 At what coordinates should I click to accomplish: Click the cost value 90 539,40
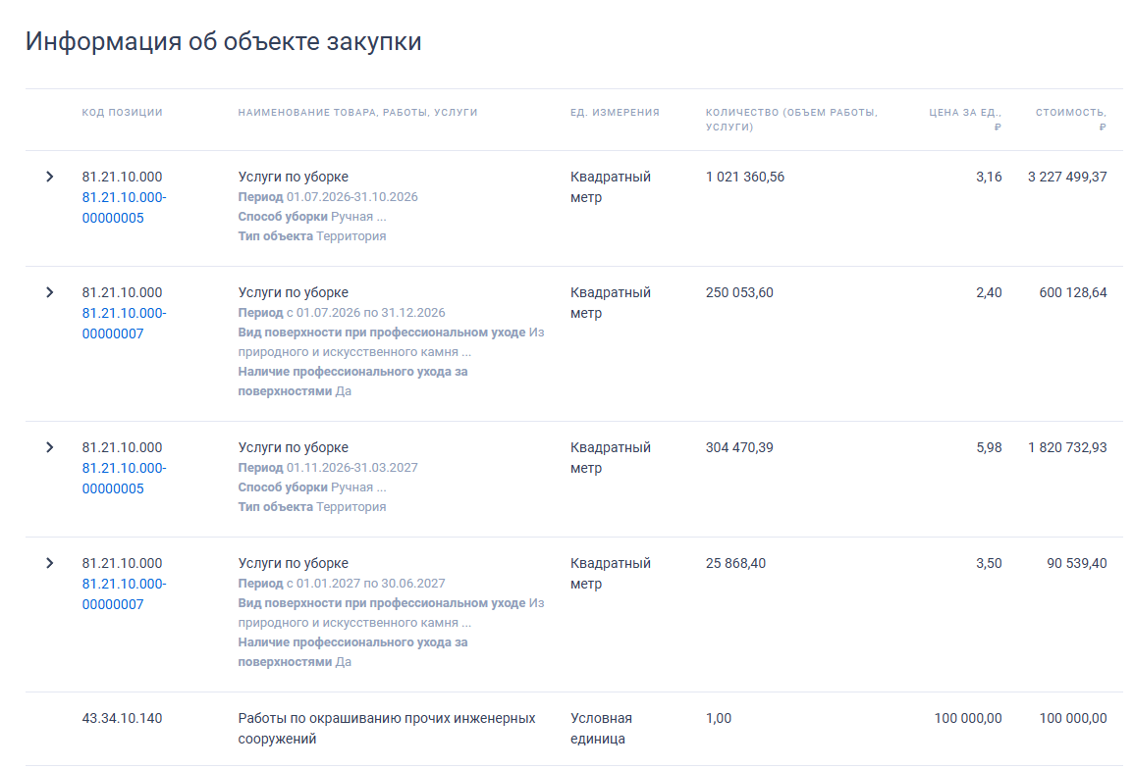click(x=1077, y=563)
